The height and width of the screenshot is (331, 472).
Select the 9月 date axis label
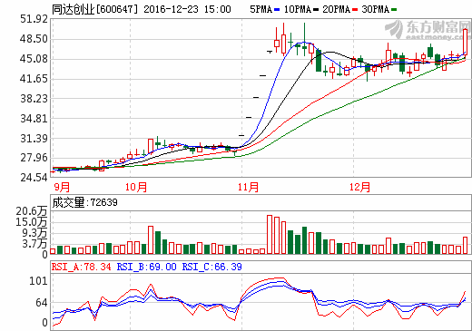(62, 187)
